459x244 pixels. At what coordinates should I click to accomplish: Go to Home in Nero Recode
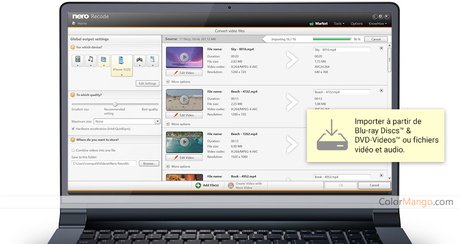[82, 23]
